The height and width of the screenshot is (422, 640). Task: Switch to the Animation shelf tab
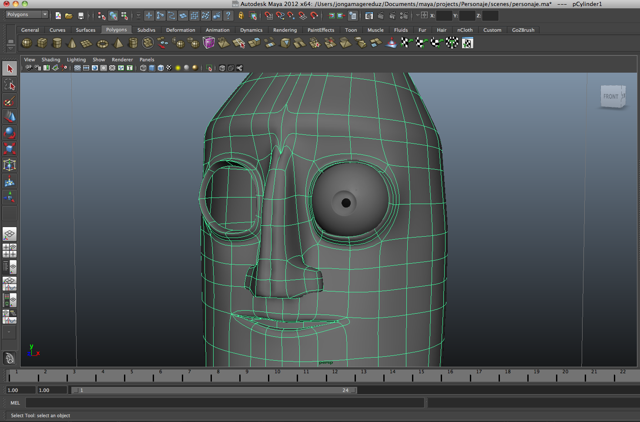point(217,30)
